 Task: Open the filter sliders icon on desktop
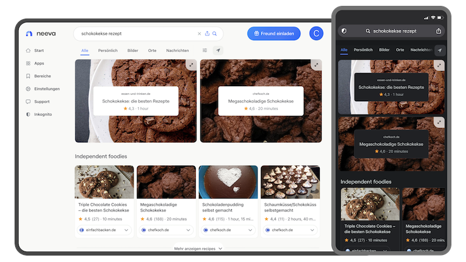pos(205,51)
